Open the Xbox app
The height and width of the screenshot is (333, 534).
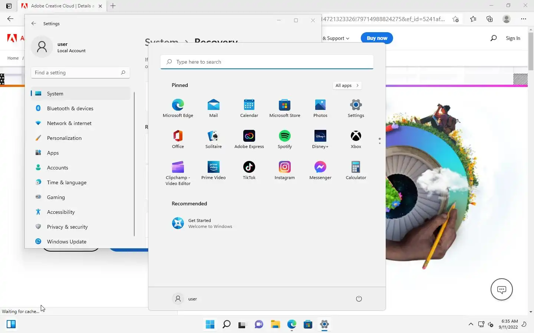tap(356, 139)
